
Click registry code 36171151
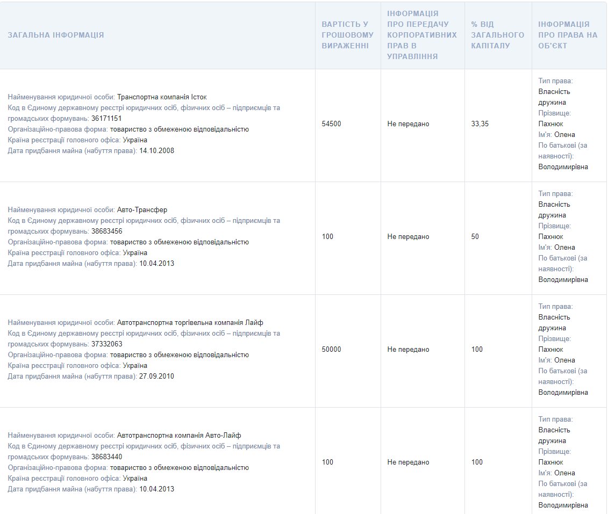coord(106,119)
